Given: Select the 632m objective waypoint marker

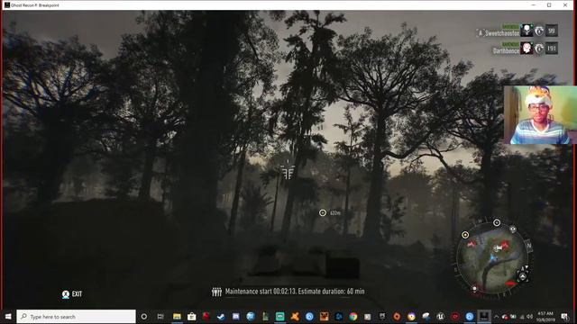Looking at the screenshot, I should (x=323, y=212).
